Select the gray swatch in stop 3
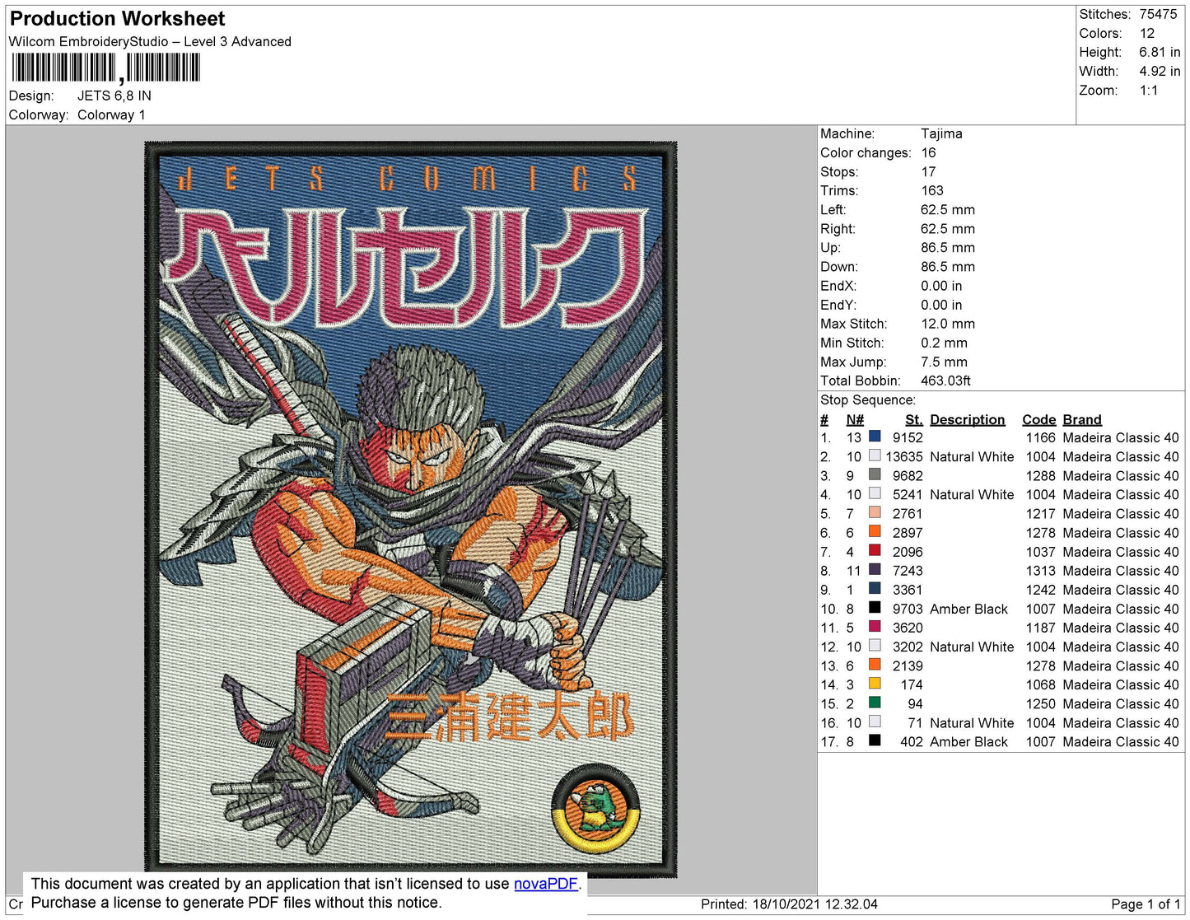The height and width of the screenshot is (920, 1190). pos(875,474)
